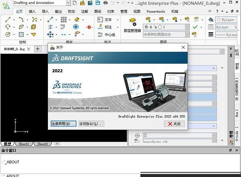Close the About (关于) dialog with X
This screenshot has height=177, width=241.
[x=183, y=47]
